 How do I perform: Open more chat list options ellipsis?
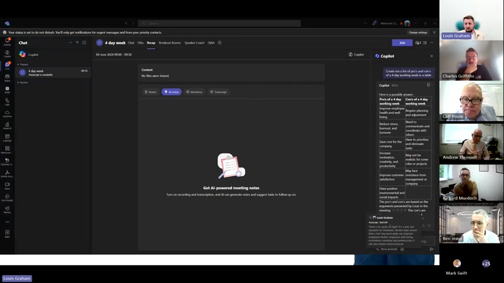(x=70, y=42)
